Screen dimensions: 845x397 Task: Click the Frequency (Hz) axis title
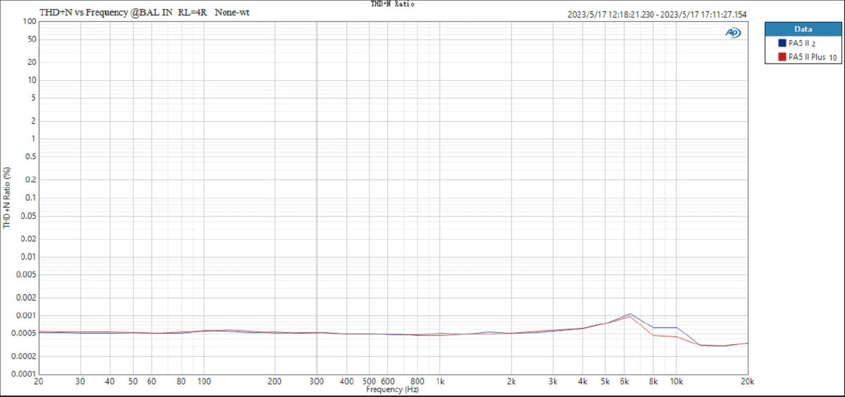[x=393, y=389]
